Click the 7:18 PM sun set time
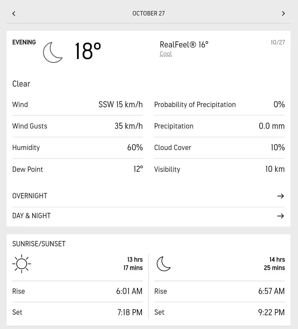The width and height of the screenshot is (298, 329). coord(130,312)
